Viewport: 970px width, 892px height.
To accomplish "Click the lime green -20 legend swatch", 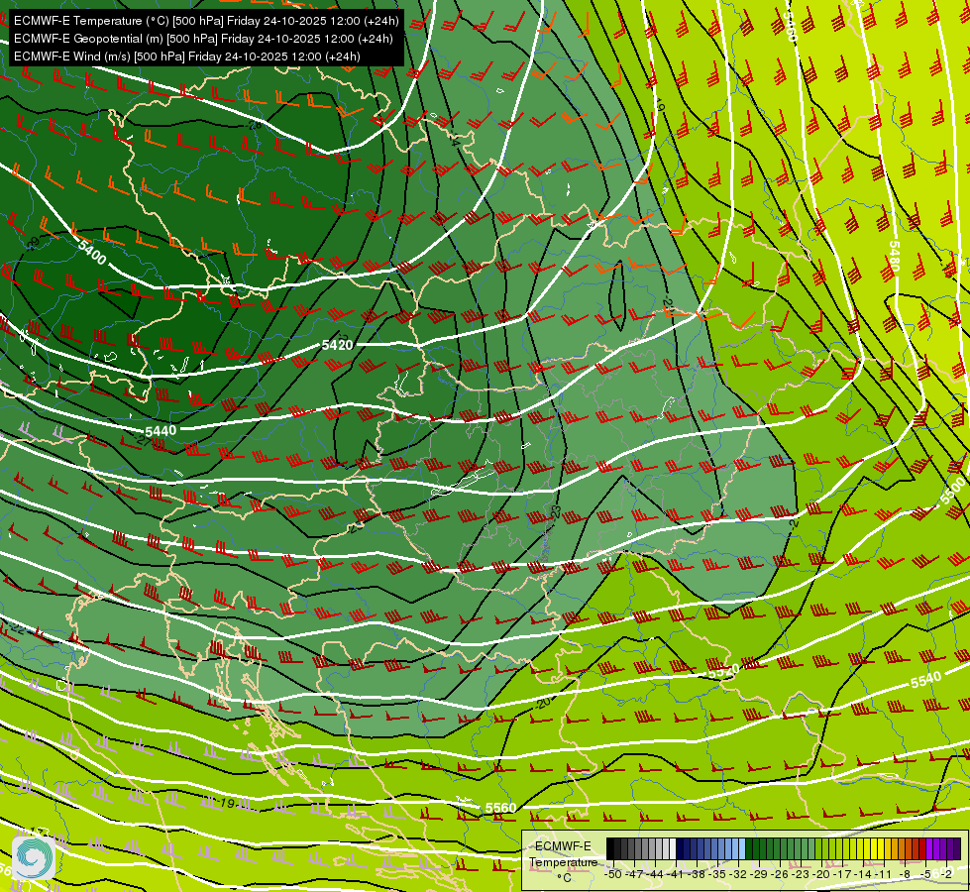I will pyautogui.click(x=819, y=848).
